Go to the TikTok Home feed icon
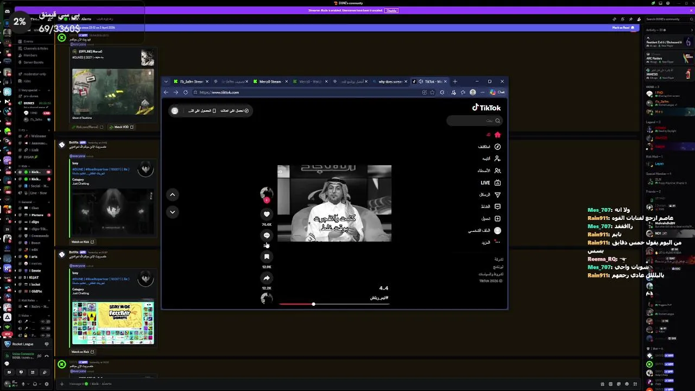Screen dimensions: 695x391 (x=497, y=135)
